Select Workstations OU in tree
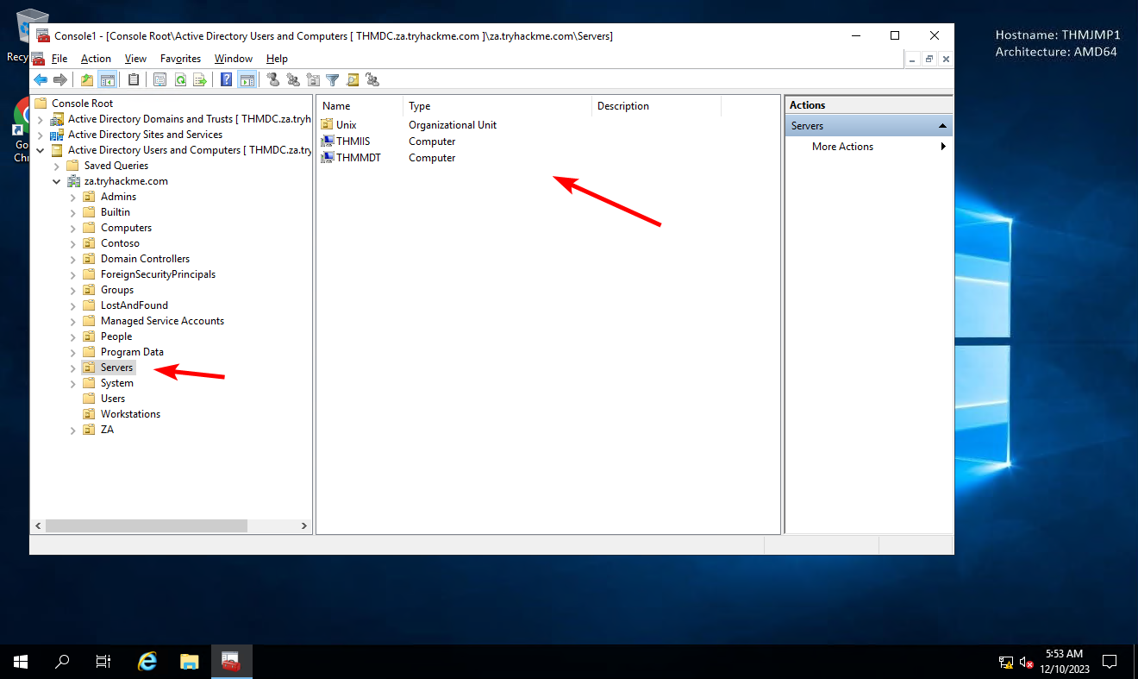Screen dimensions: 1138x679 click(x=130, y=414)
